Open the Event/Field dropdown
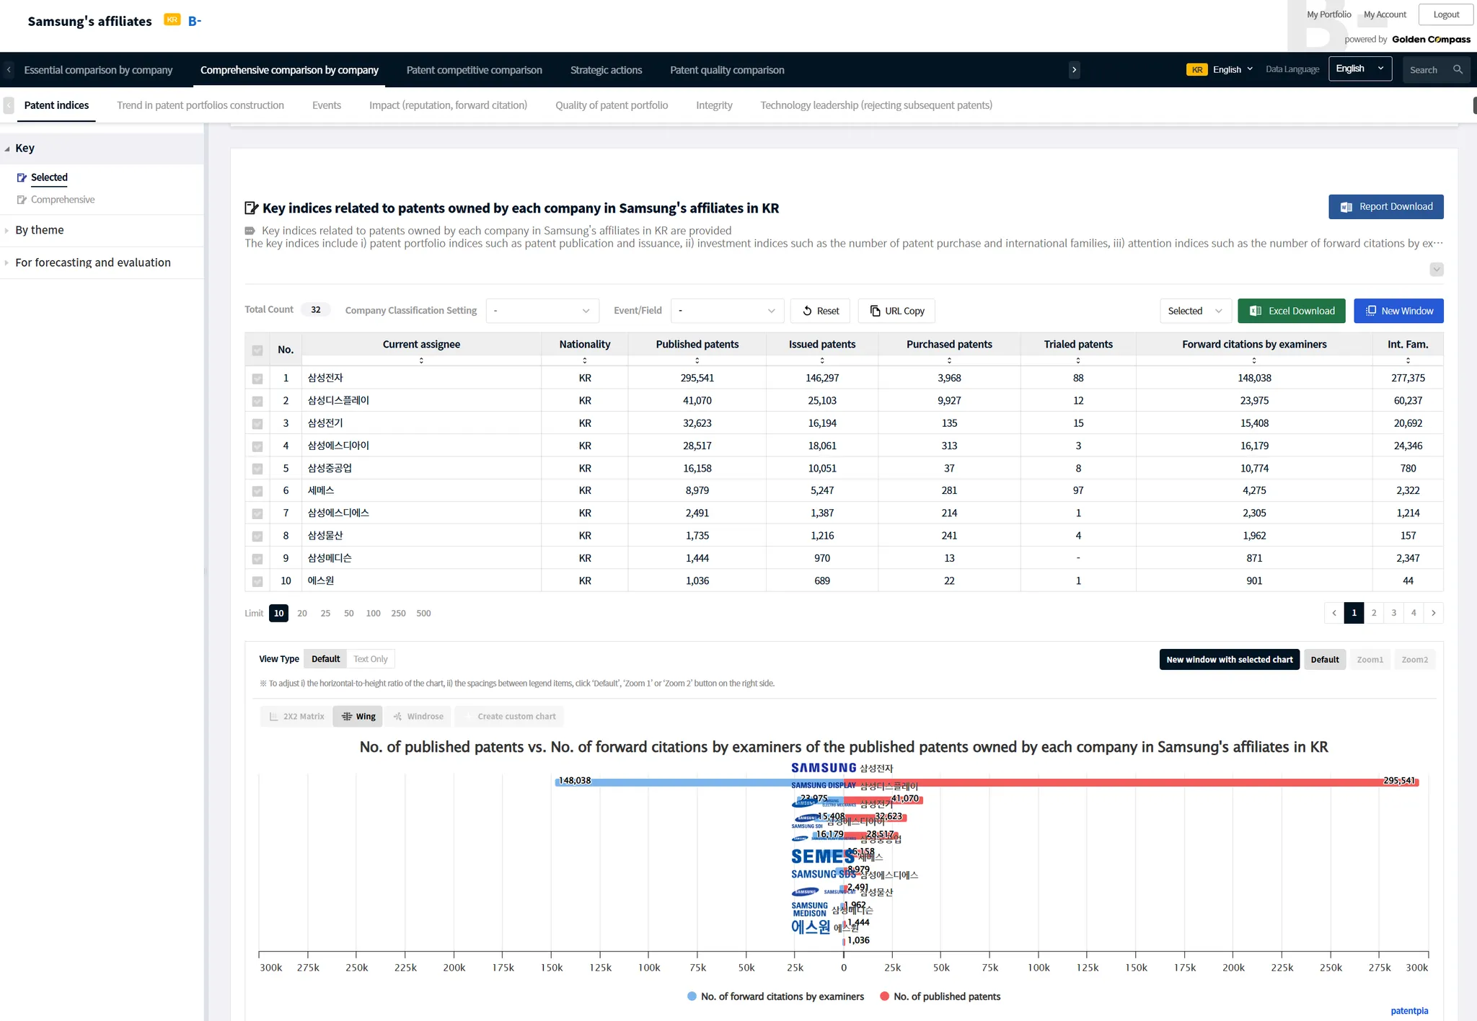Image resolution: width=1477 pixels, height=1021 pixels. pyautogui.click(x=727, y=311)
